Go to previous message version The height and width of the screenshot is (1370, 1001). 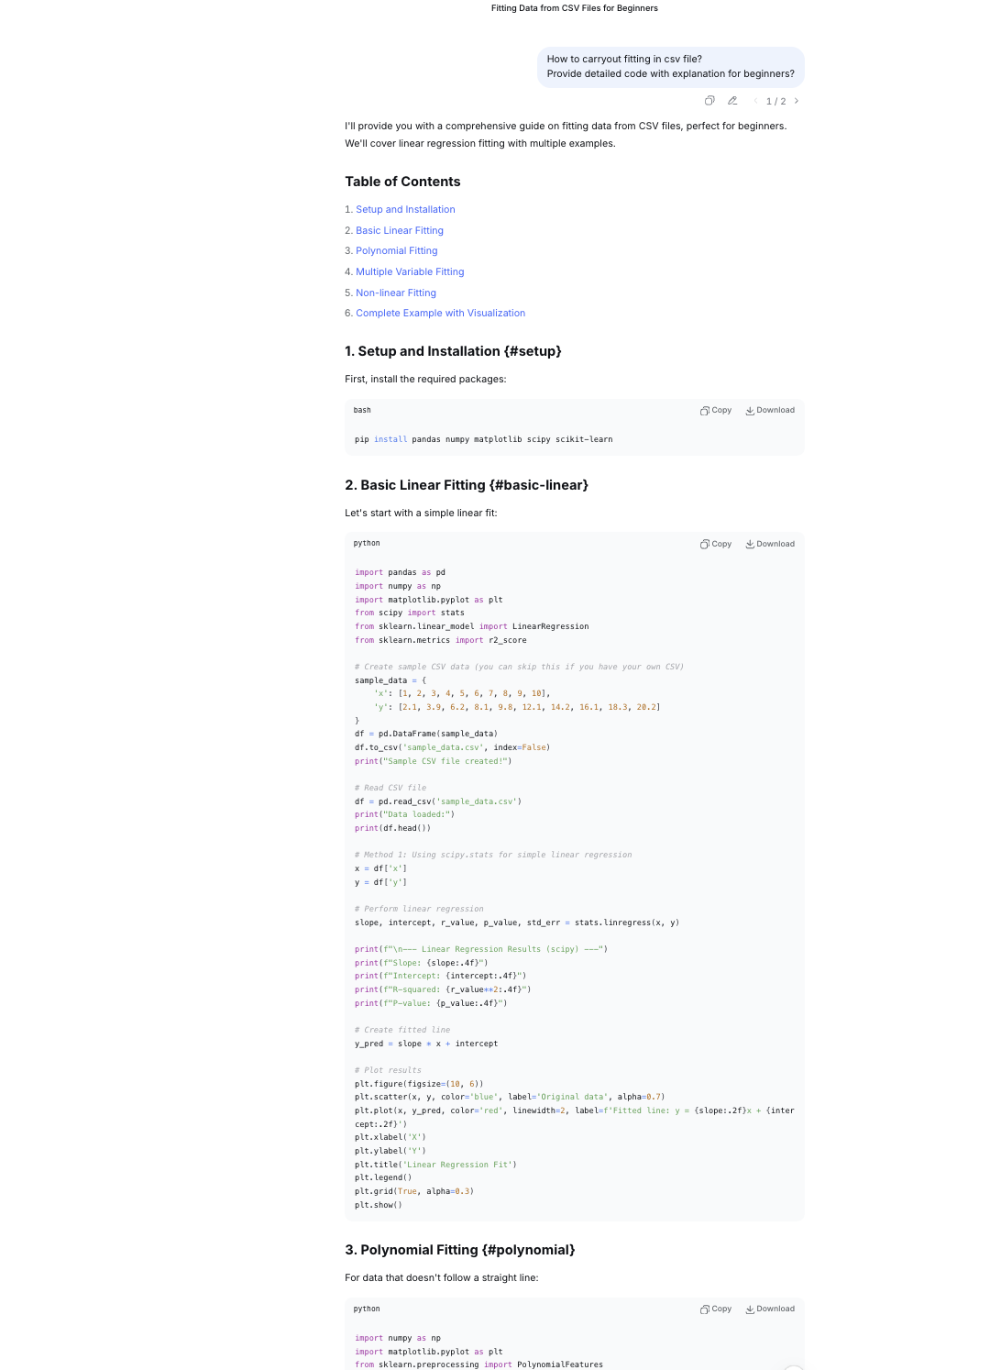coord(755,101)
